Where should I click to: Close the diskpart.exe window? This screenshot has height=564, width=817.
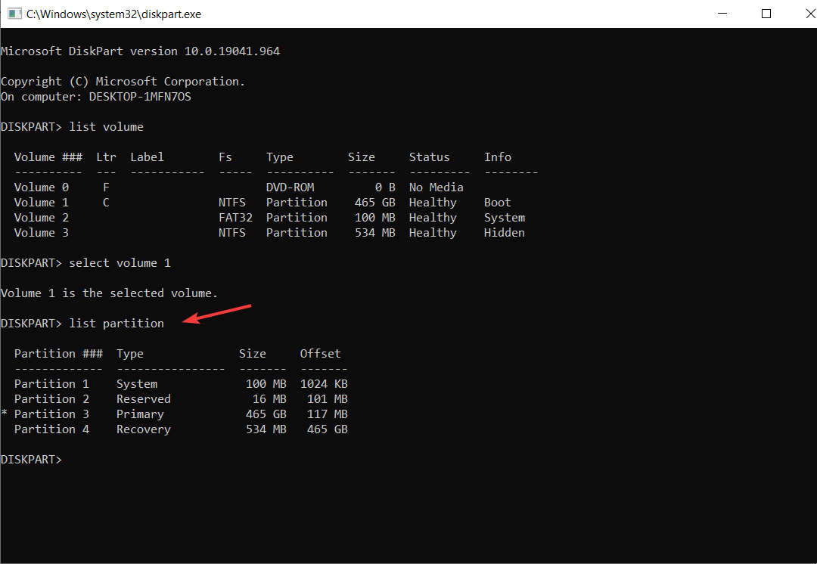point(809,14)
